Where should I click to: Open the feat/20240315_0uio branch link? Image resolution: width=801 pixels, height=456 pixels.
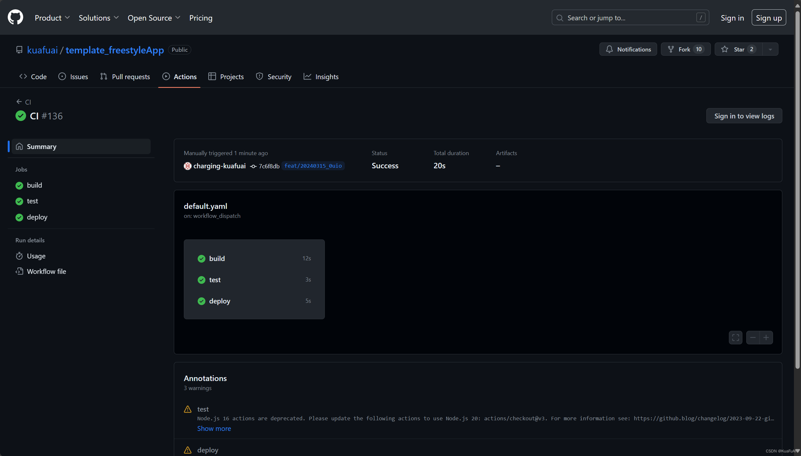click(313, 165)
